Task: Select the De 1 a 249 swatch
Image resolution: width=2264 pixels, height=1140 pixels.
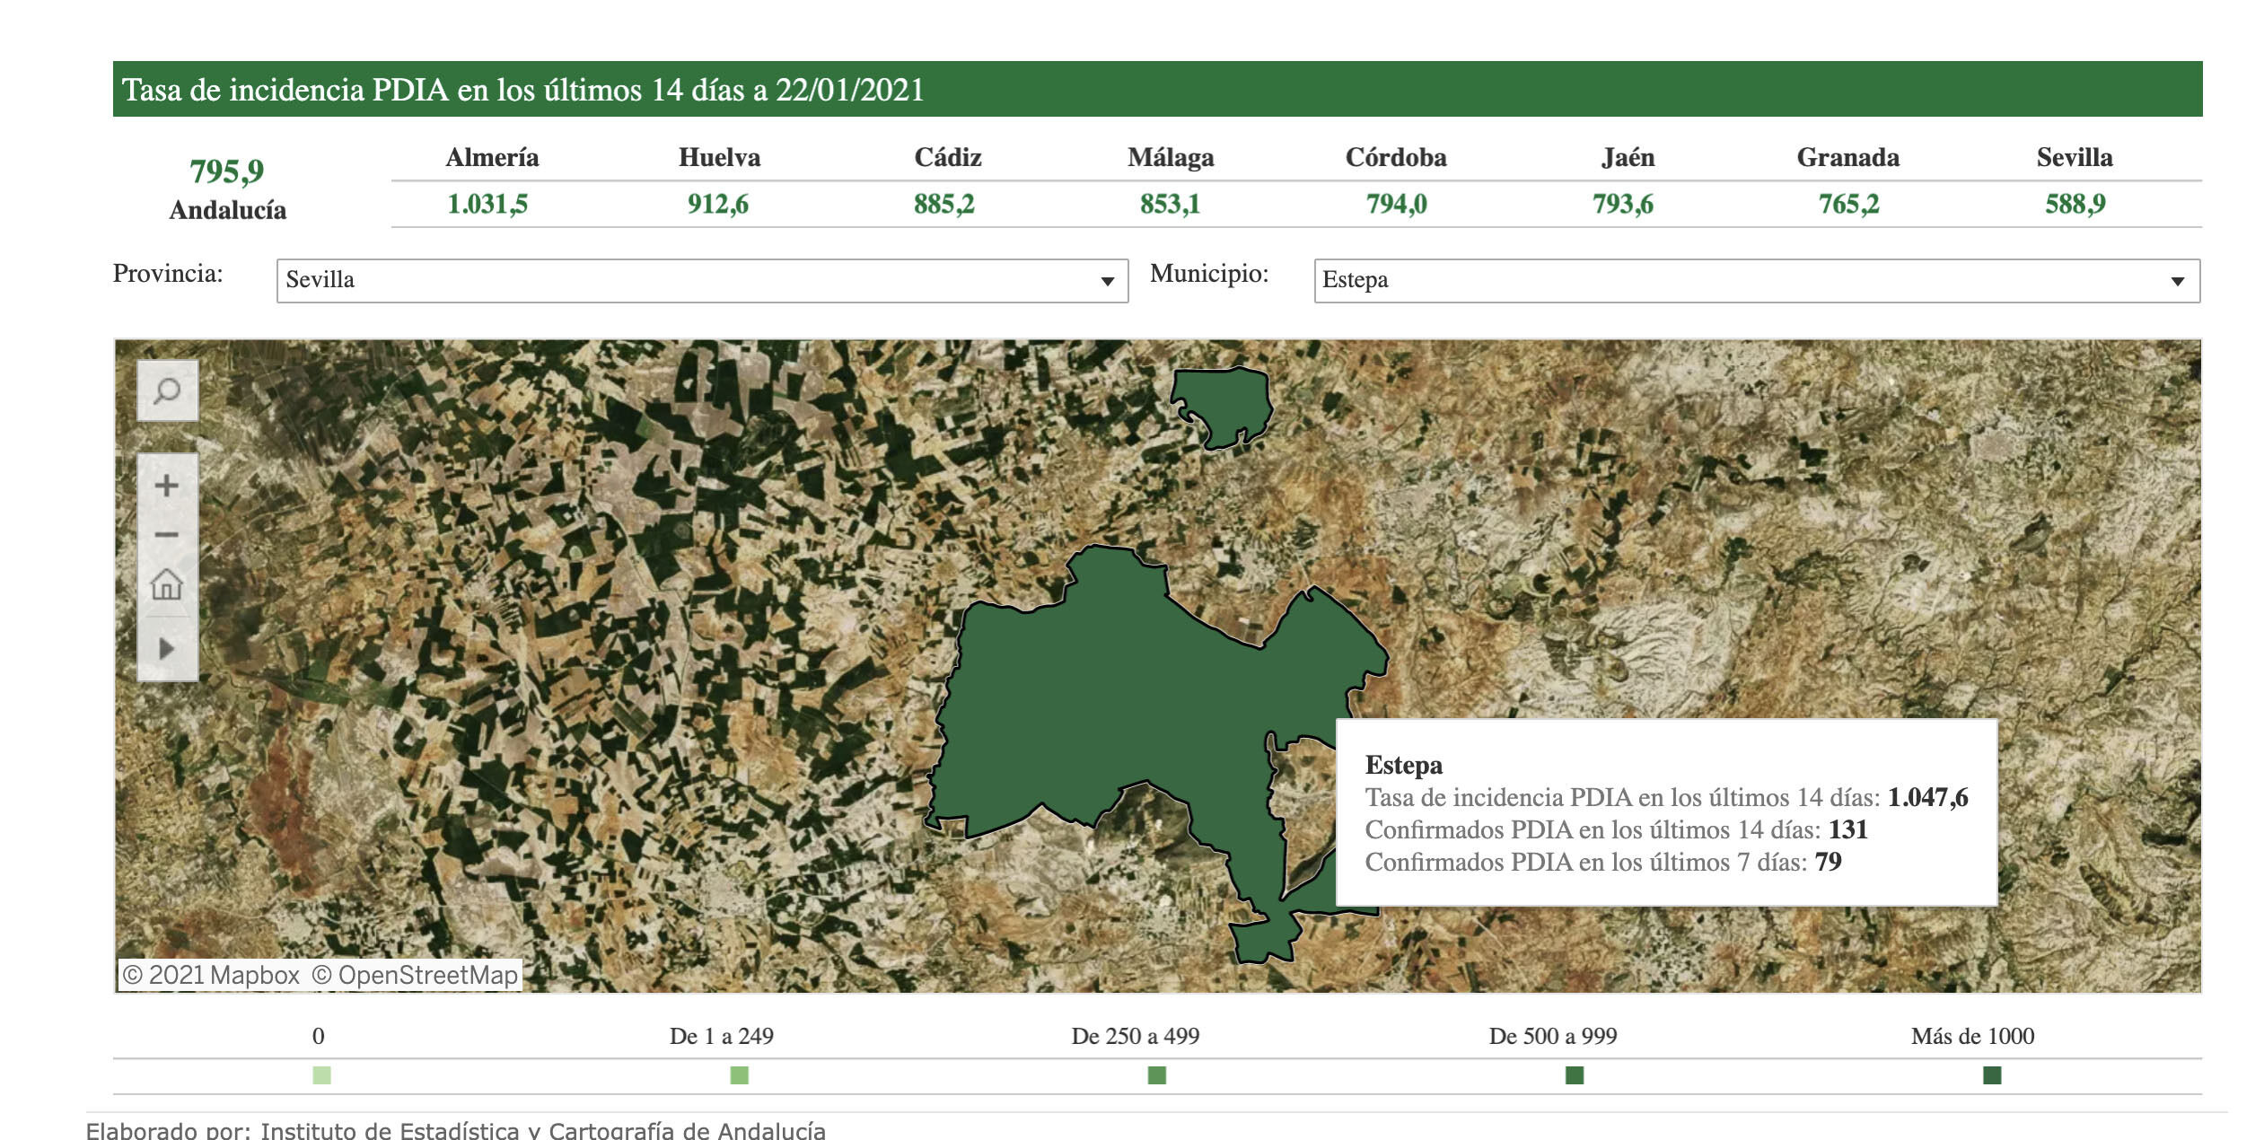Action: point(739,1074)
